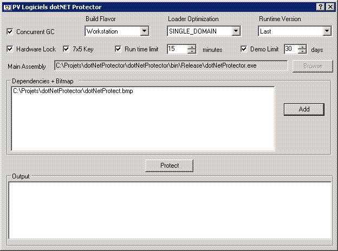
Task: Increase run time limit minutes with up arrow
Action: click(192, 47)
